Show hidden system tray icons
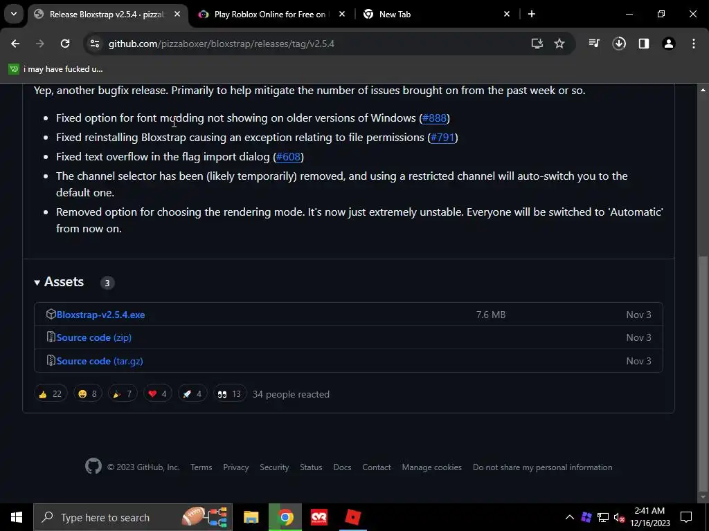 570,517
